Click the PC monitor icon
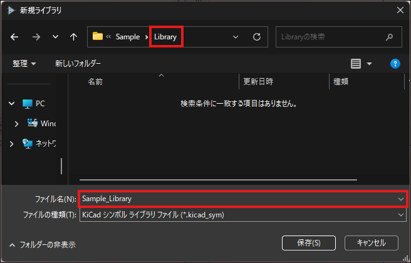This screenshot has height=263, width=411. tap(28, 104)
